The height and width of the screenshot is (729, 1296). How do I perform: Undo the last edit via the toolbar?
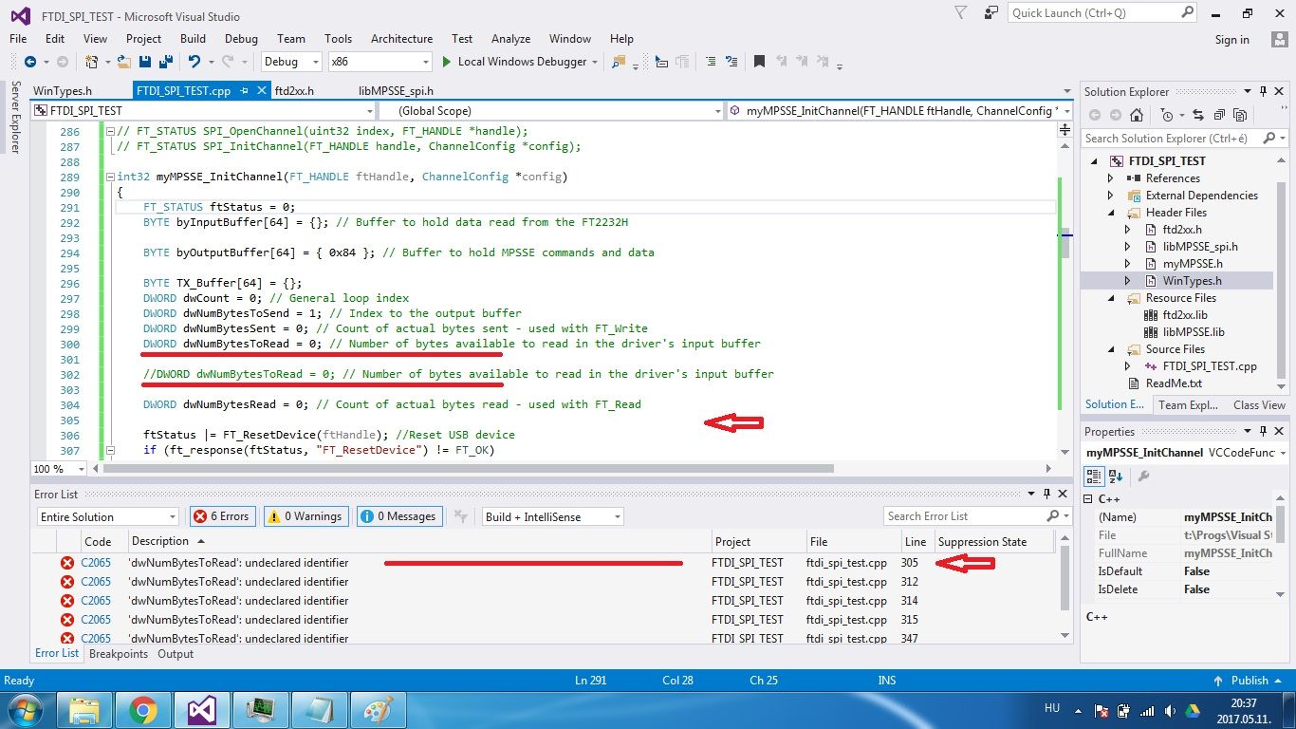194,62
